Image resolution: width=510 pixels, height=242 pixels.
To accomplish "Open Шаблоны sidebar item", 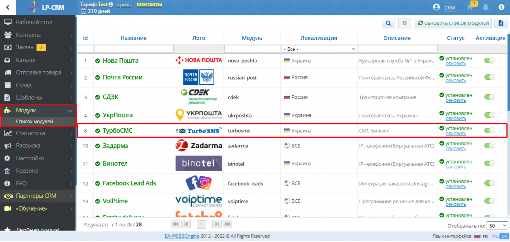I will pyautogui.click(x=38, y=98).
